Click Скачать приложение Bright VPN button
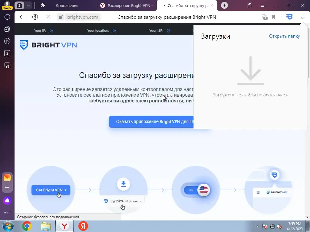The height and width of the screenshot is (232, 310). (151, 121)
